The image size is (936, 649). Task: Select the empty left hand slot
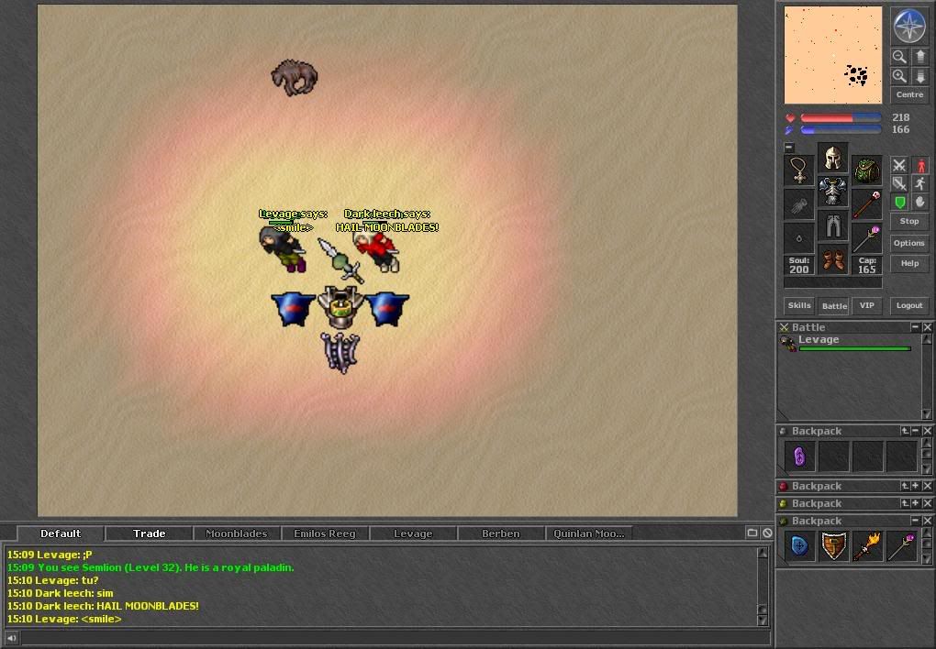click(798, 204)
